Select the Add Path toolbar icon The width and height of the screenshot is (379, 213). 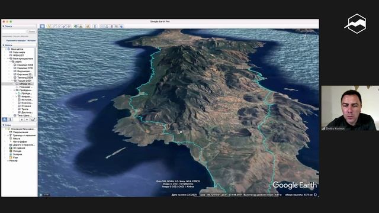pos(59,26)
